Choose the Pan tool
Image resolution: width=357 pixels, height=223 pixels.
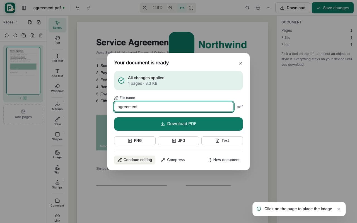(x=57, y=40)
